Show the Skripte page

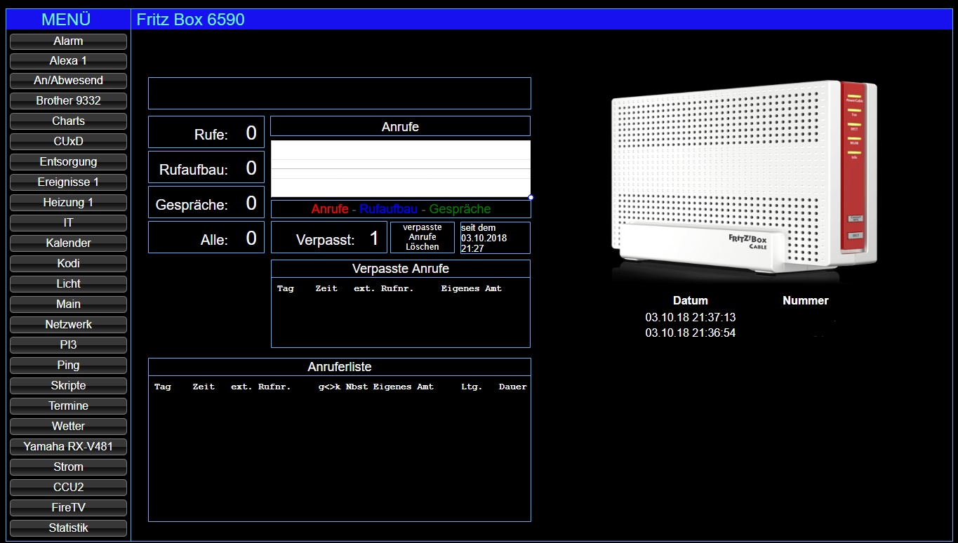(68, 386)
